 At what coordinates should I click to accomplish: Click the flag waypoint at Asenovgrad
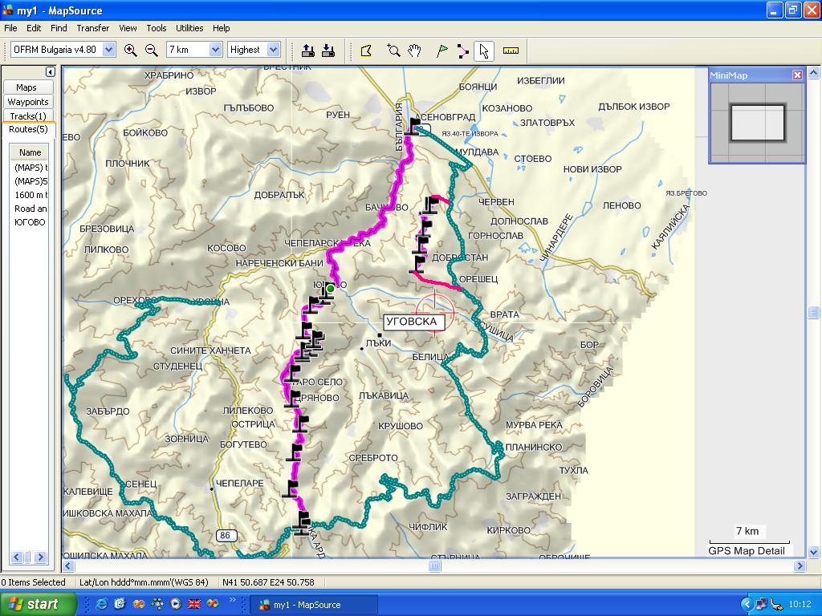(415, 126)
